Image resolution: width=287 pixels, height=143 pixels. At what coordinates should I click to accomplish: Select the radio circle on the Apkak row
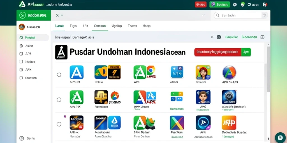tap(59, 124)
